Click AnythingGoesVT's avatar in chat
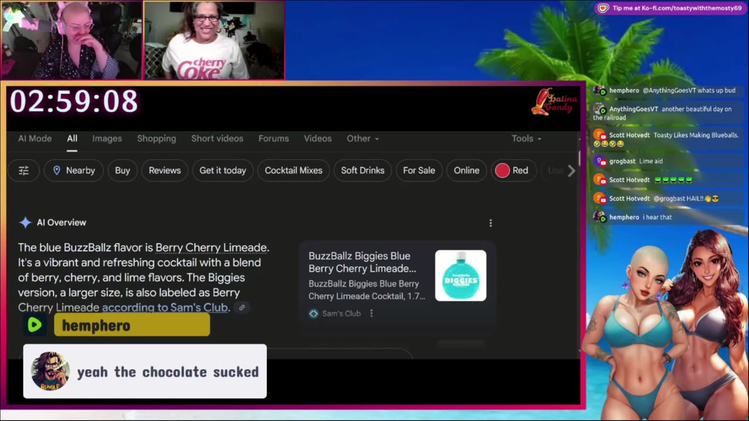 click(x=599, y=109)
